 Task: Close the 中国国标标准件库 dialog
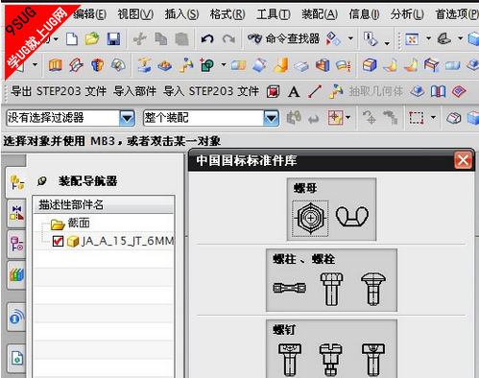[463, 160]
